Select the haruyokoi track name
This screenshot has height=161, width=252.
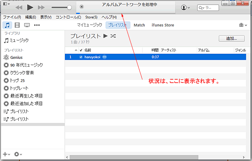(92, 57)
